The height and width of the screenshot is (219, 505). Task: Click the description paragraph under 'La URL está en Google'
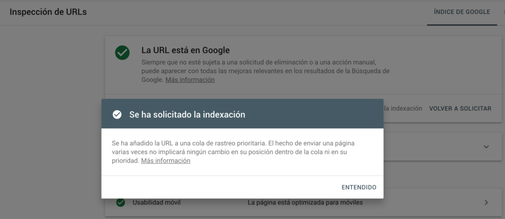[x=265, y=71]
